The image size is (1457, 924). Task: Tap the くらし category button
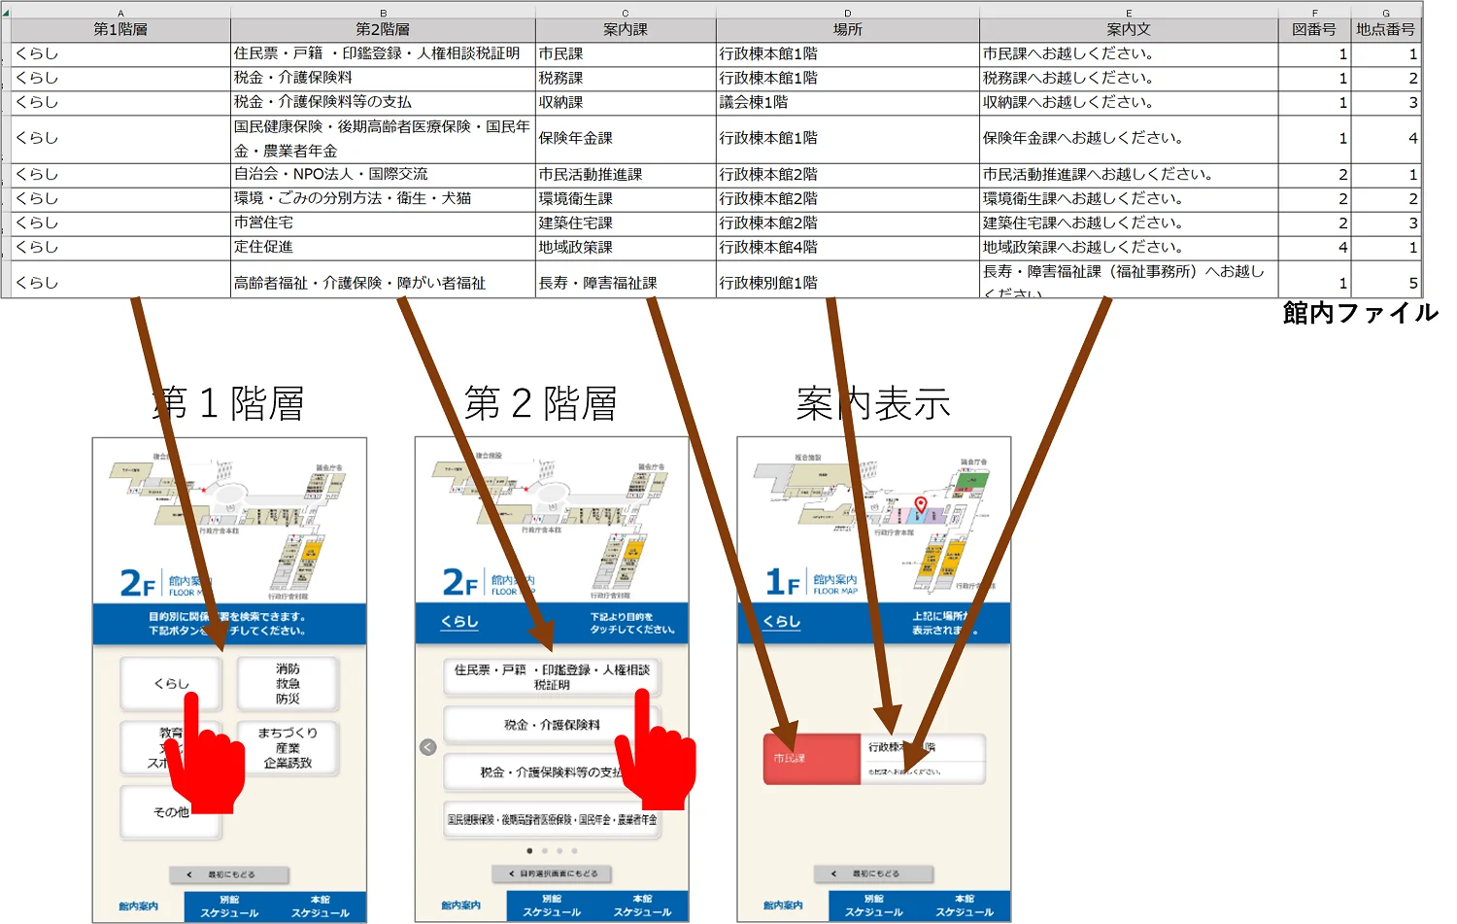pos(171,683)
